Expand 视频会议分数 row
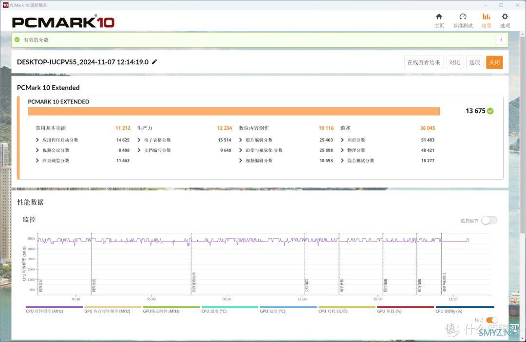 37,151
